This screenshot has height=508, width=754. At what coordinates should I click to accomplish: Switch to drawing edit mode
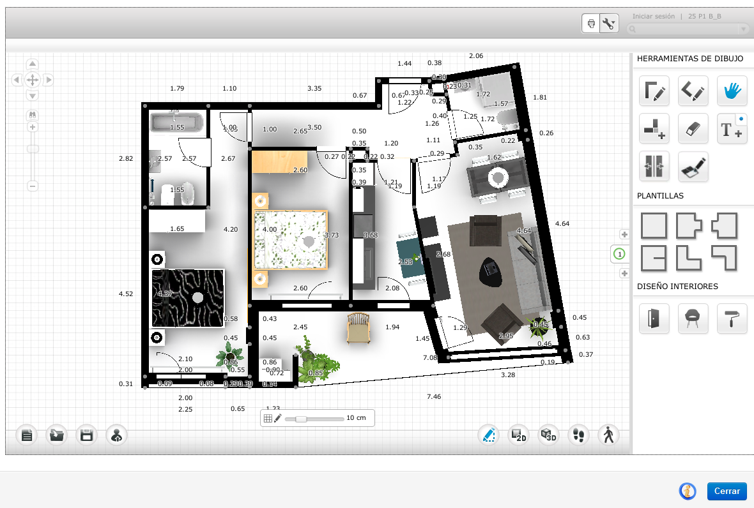tap(489, 435)
